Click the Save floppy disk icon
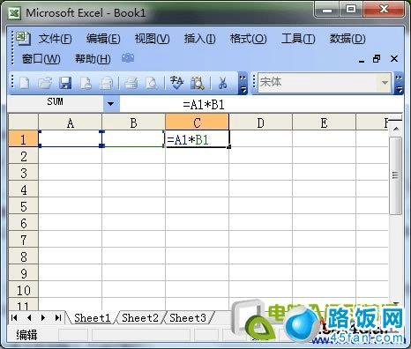This screenshot has width=411, height=349. 65,83
